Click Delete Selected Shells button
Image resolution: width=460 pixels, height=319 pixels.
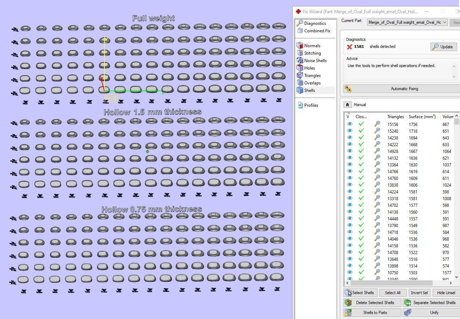pyautogui.click(x=372, y=303)
